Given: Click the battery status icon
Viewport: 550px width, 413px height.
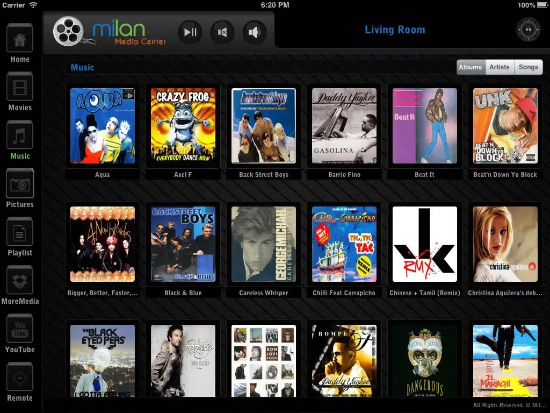Looking at the screenshot, I should (x=542, y=5).
